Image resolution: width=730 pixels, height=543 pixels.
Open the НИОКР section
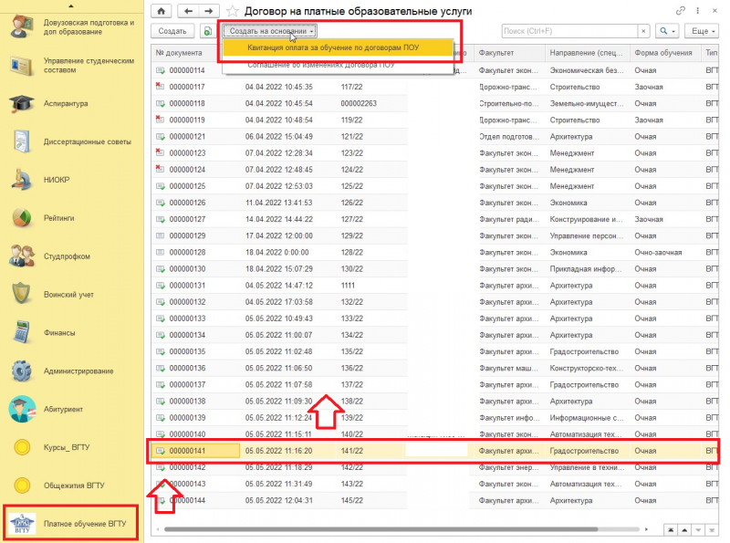[x=39, y=180]
